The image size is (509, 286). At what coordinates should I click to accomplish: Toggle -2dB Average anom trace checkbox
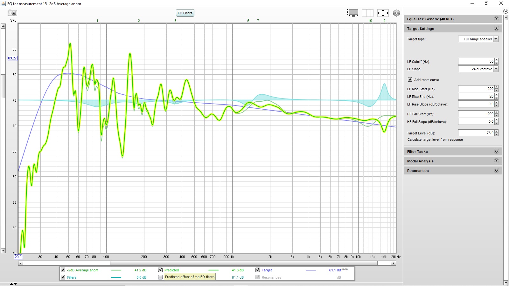63,270
